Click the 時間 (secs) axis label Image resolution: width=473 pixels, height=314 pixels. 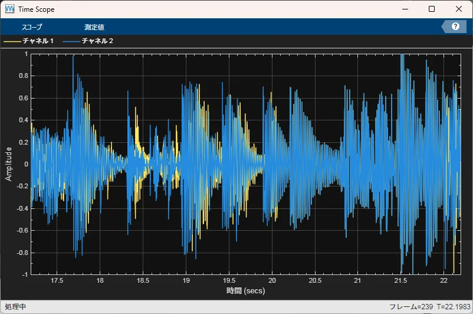245,291
